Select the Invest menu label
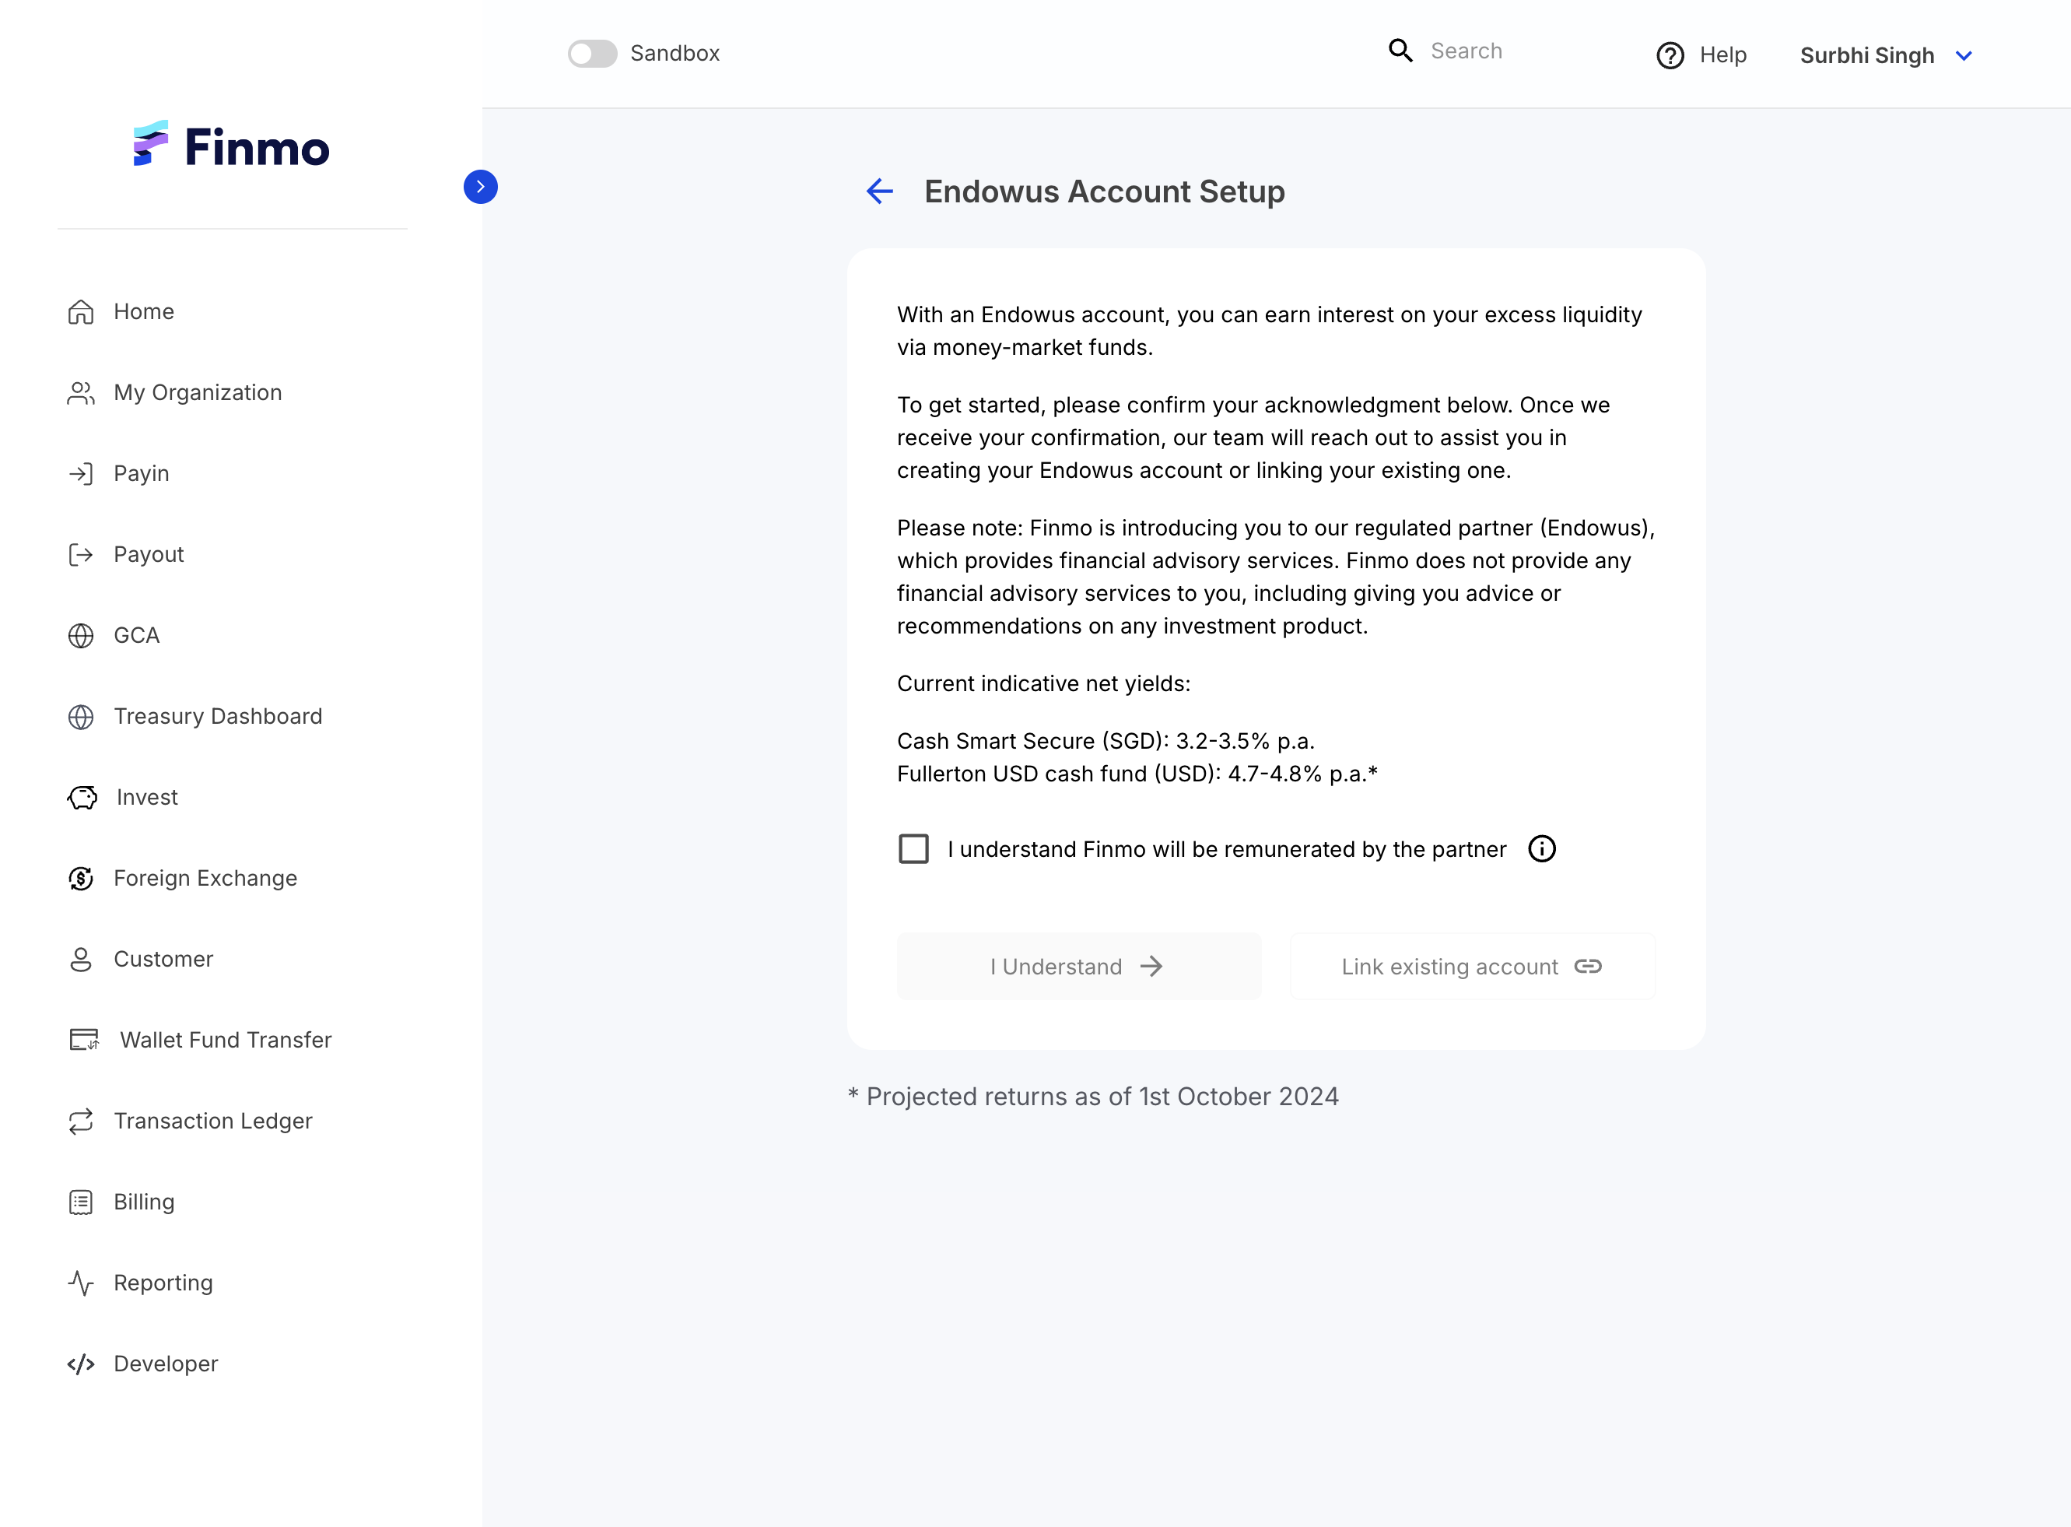Screen dimensions: 2071x1527 147,798
